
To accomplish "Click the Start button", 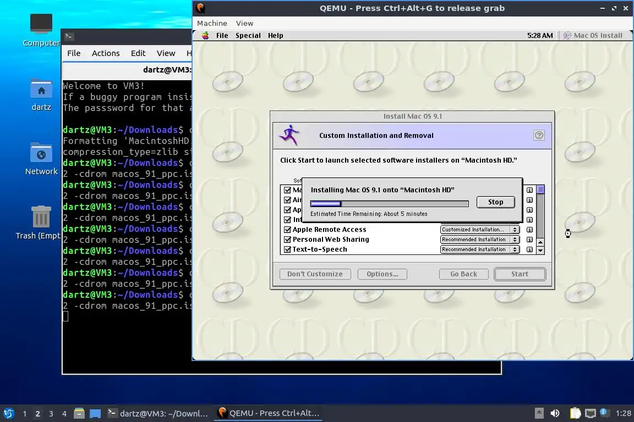I will tap(520, 274).
